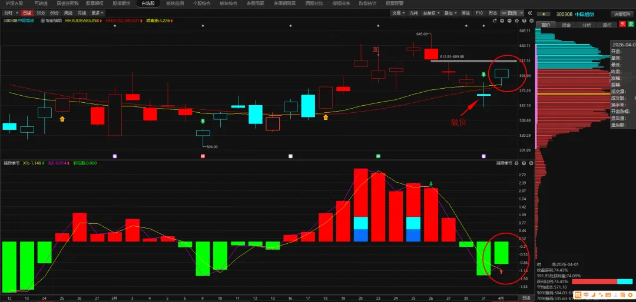The image size is (636, 302).
Task: Open indicator panel help question icon
Action: coord(524,163)
